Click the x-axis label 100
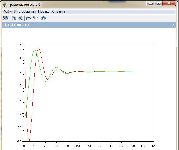The image size is (179, 150). coord(132,146)
